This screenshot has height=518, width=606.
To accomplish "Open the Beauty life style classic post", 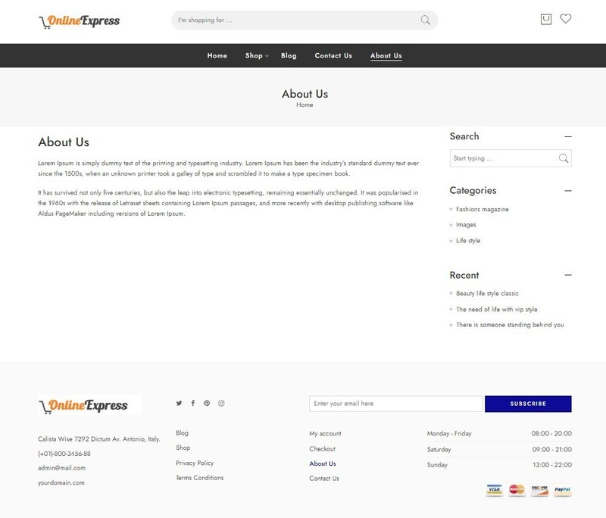I will (487, 293).
